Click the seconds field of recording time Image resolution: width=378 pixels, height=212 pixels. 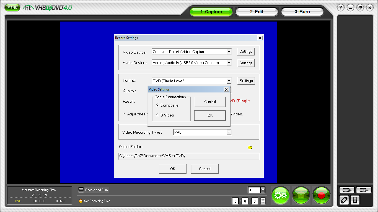(255, 201)
